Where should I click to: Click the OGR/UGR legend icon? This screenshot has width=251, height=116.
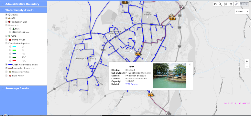point(14,32)
